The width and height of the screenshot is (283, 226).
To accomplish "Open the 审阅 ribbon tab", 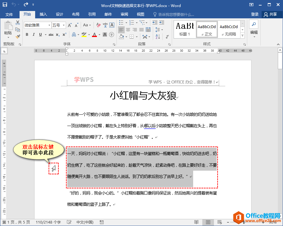I will point(123,14).
